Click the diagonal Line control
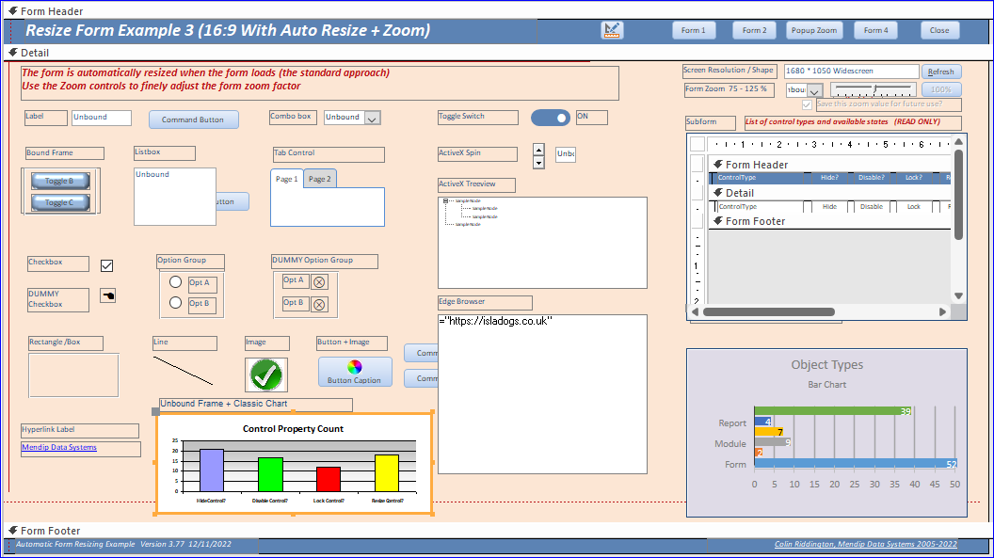Viewport: 994px width, 558px height. [184, 371]
